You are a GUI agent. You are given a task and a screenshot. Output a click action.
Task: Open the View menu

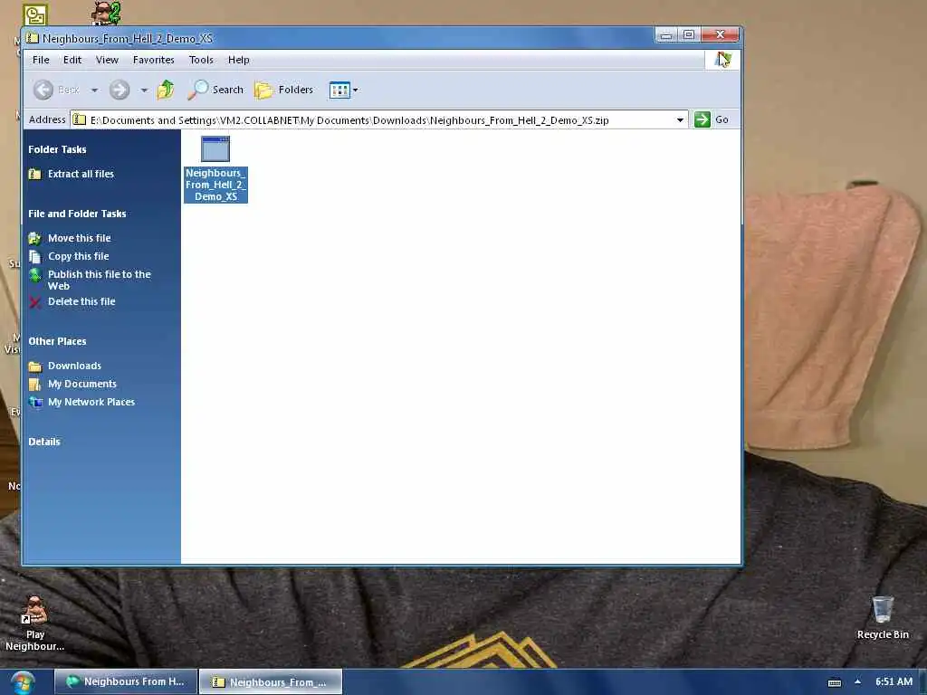pyautogui.click(x=107, y=60)
